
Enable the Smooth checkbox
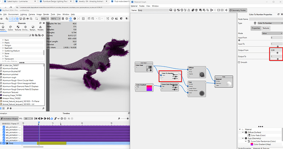pyautogui.click(x=239, y=62)
